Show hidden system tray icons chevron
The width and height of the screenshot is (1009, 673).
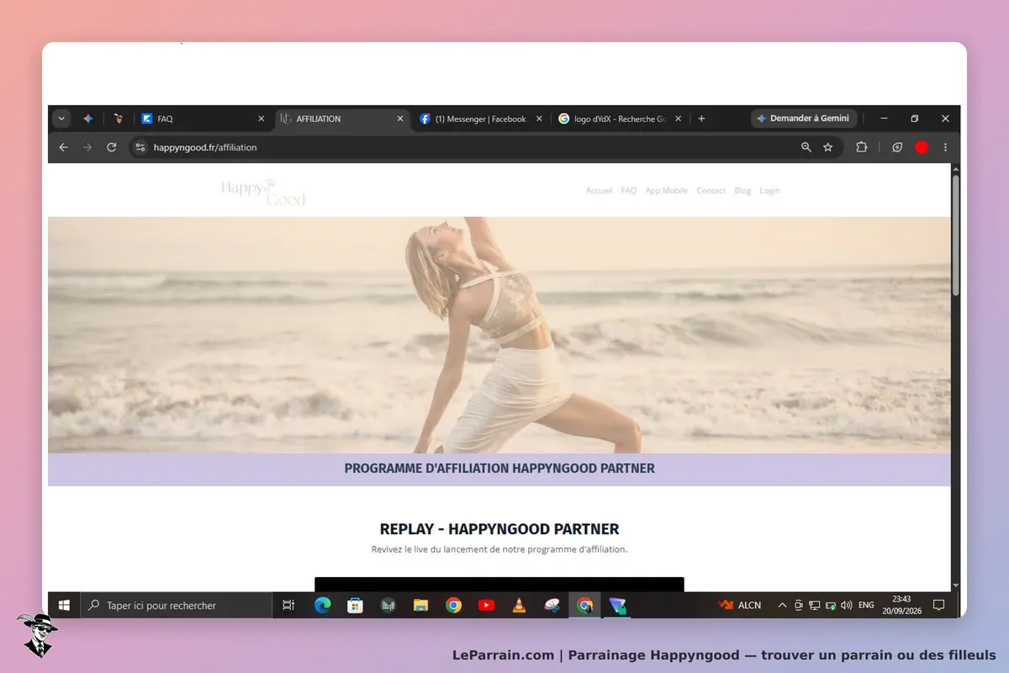pos(782,605)
